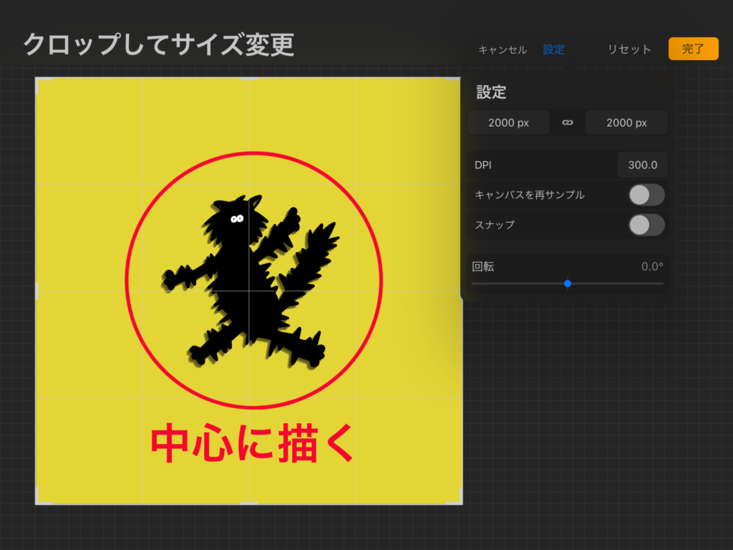Click the left edge crop handle
Screen dimensions: 733x550
point(37,291)
